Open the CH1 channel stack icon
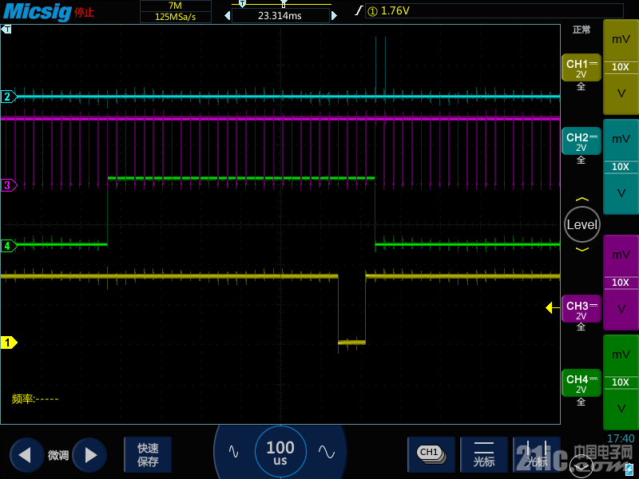This screenshot has width=639, height=479. 431,454
